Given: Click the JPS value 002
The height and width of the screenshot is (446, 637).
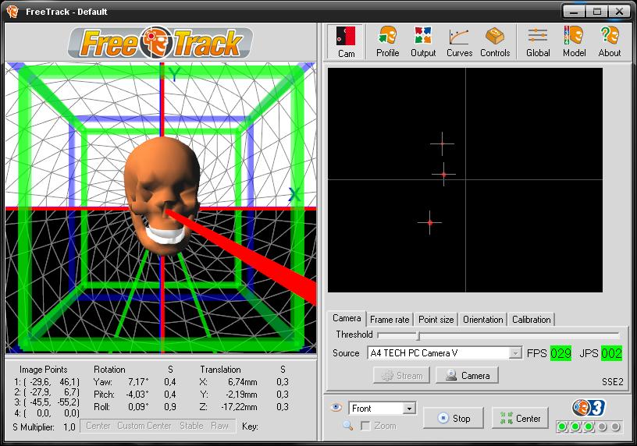Looking at the screenshot, I should pyautogui.click(x=611, y=353).
